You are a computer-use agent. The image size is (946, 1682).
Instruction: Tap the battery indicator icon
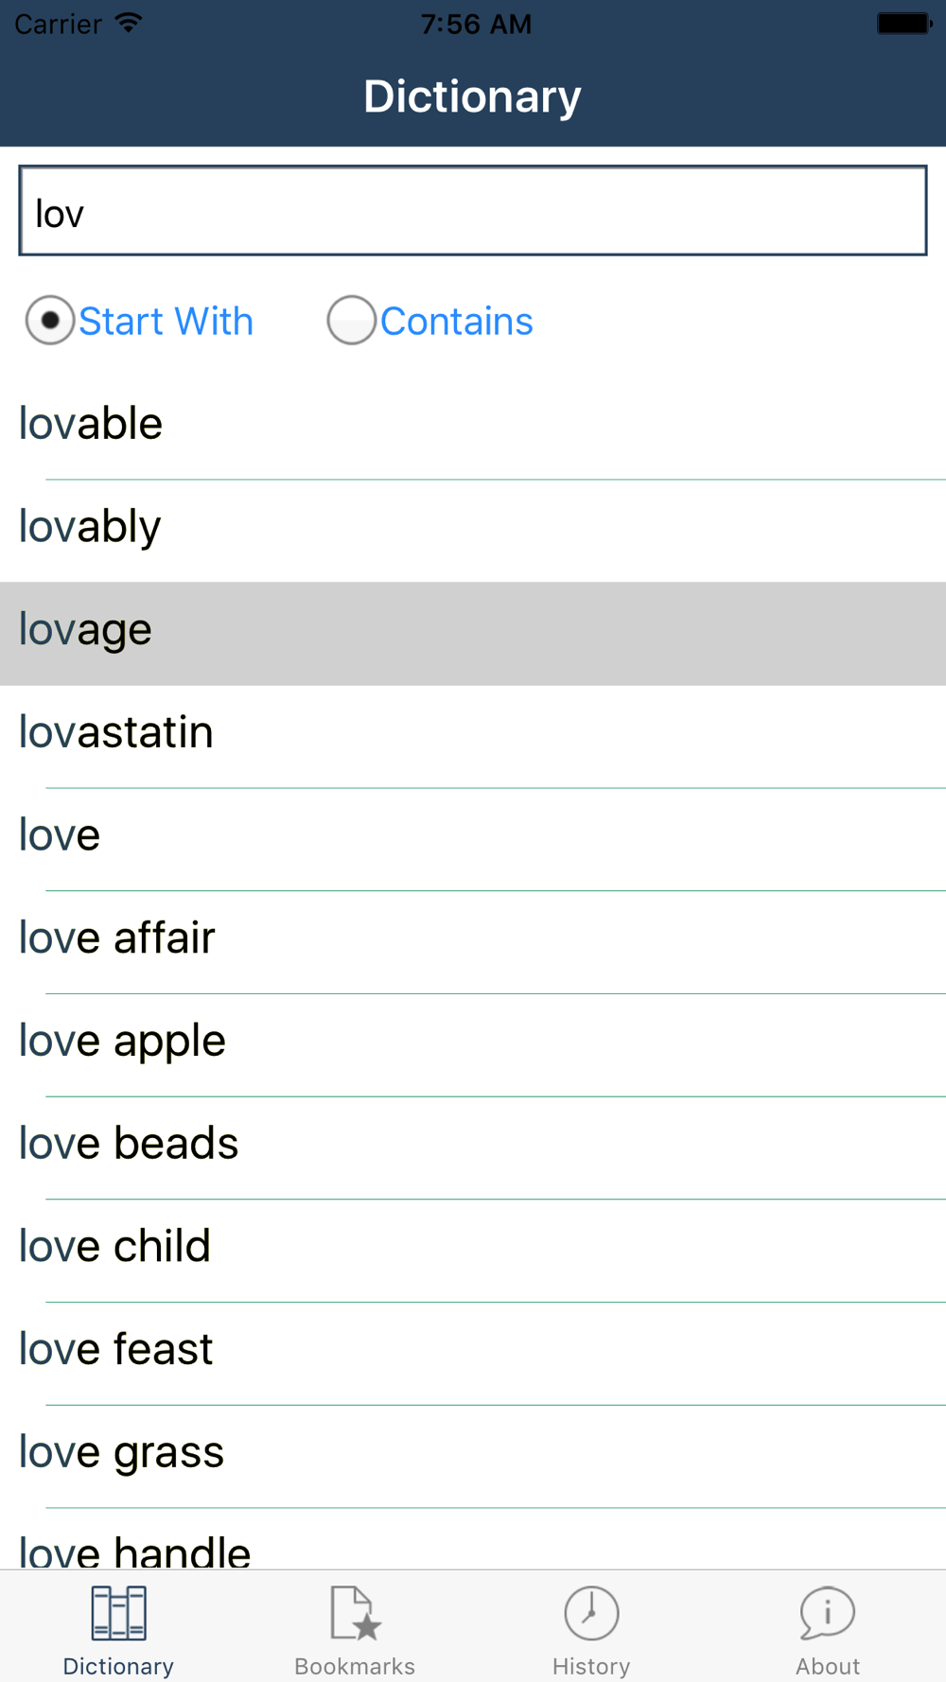pos(904,24)
